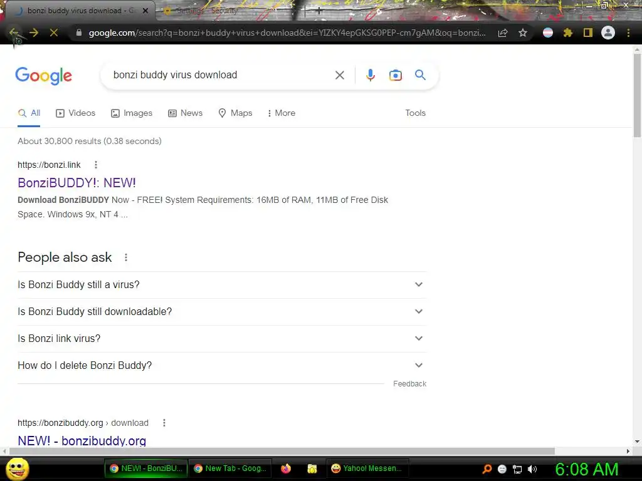Bookmark this page with the star icon
The height and width of the screenshot is (481, 642).
(522, 33)
